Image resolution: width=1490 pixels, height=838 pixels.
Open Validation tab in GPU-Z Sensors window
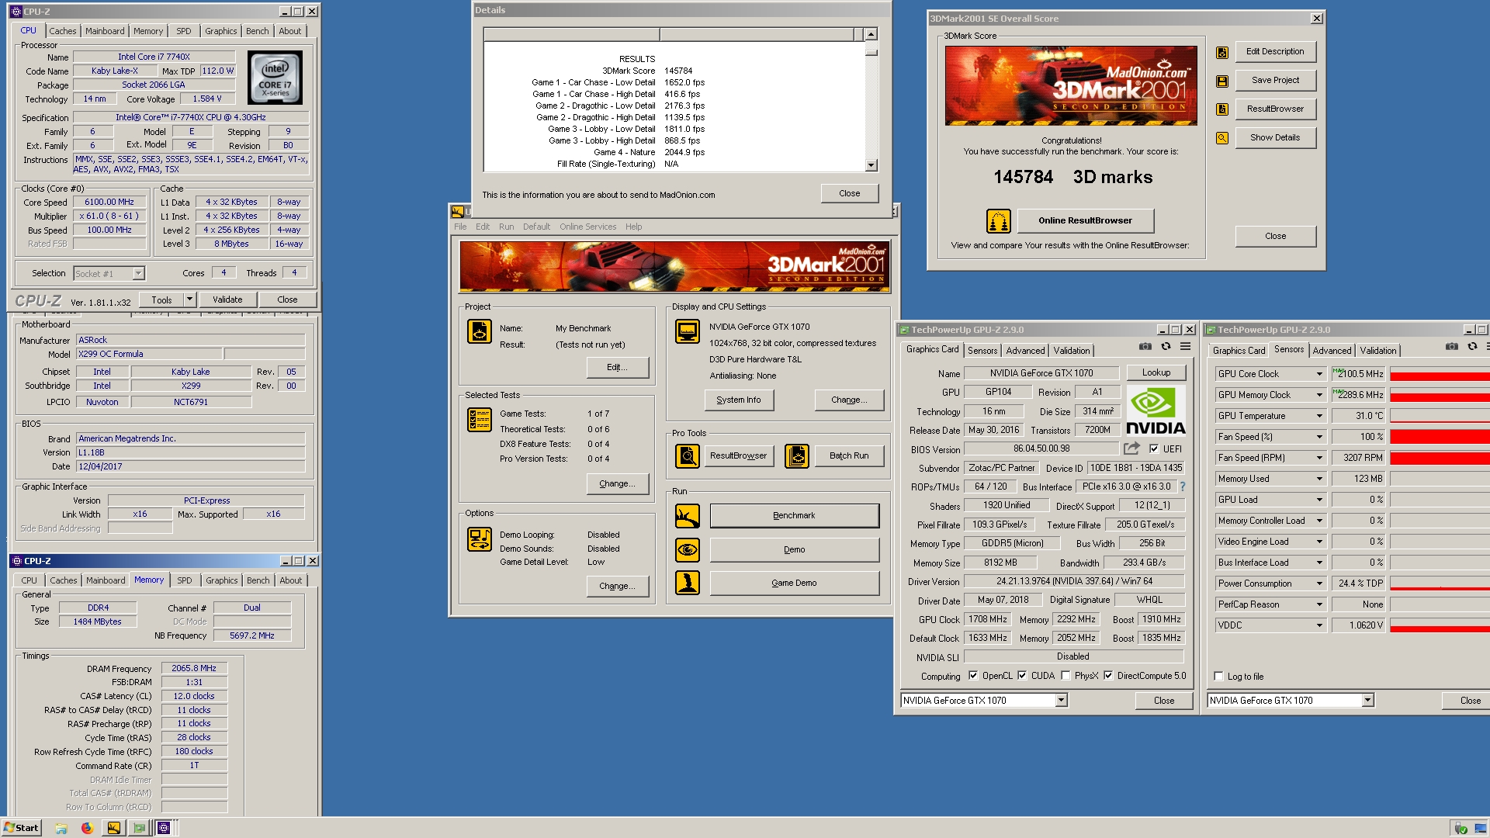click(x=1378, y=351)
